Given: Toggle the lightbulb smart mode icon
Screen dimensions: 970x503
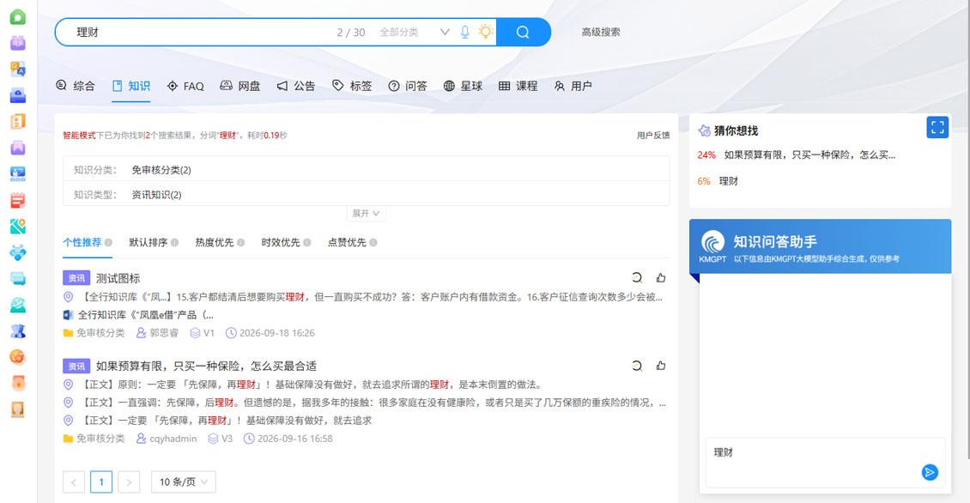Looking at the screenshot, I should click(x=486, y=32).
